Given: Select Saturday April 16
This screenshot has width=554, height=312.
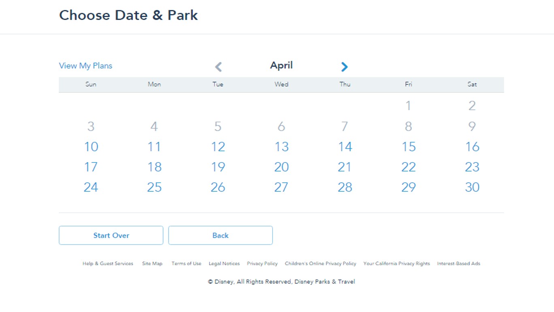Looking at the screenshot, I should [472, 147].
